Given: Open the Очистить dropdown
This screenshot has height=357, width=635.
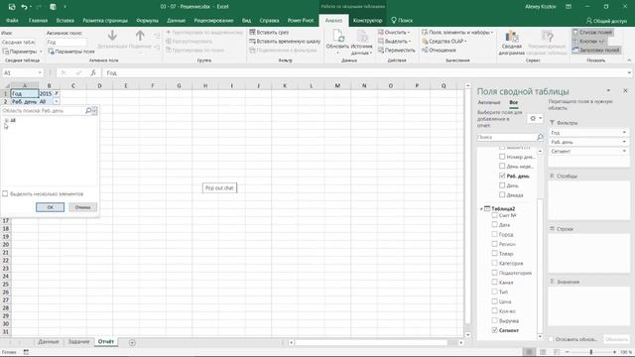Looking at the screenshot, I should tap(395, 32).
